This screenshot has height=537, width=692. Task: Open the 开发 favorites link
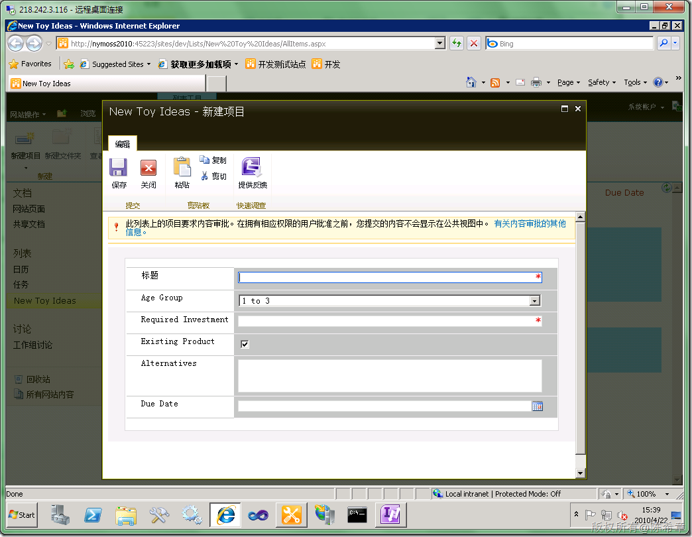coord(325,64)
